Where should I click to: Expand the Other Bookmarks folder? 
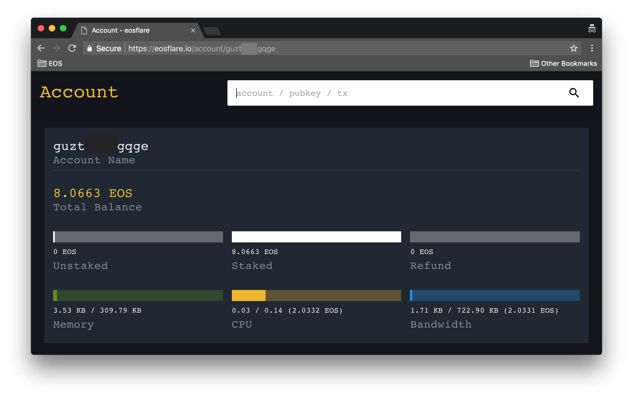pyautogui.click(x=563, y=64)
